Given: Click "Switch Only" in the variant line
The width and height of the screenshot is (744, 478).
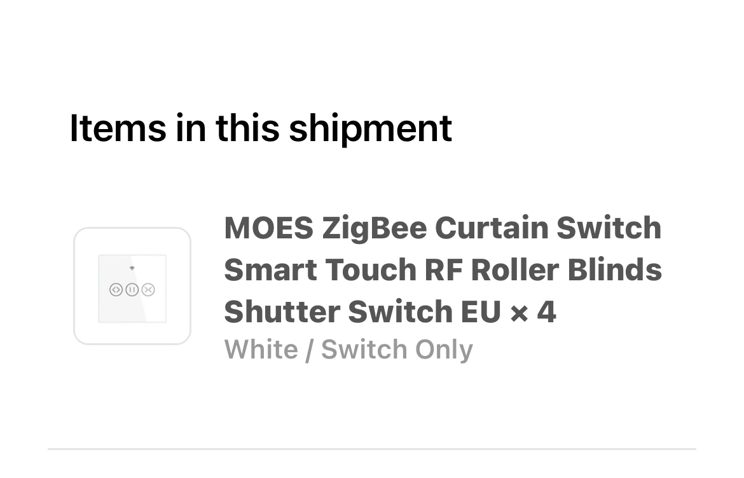Looking at the screenshot, I should coord(397,349).
